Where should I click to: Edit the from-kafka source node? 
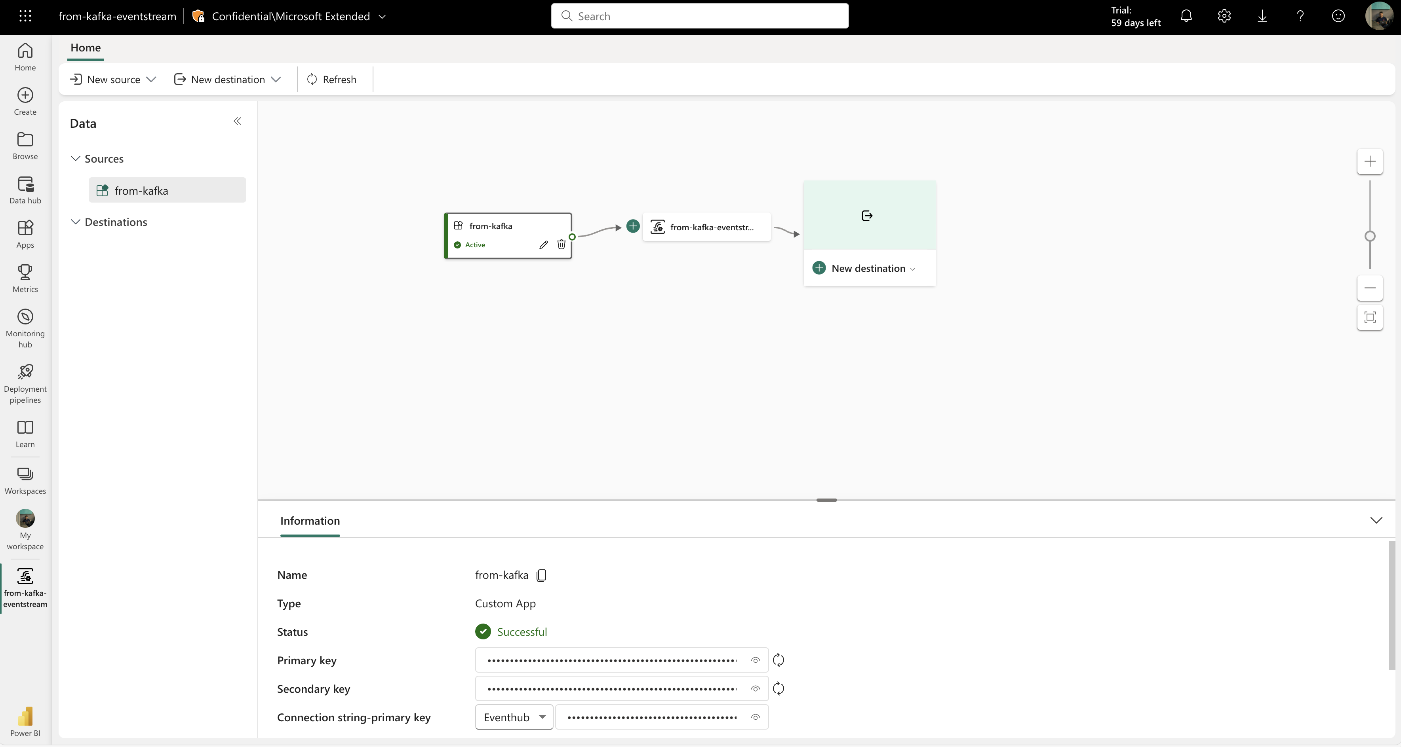pyautogui.click(x=543, y=245)
